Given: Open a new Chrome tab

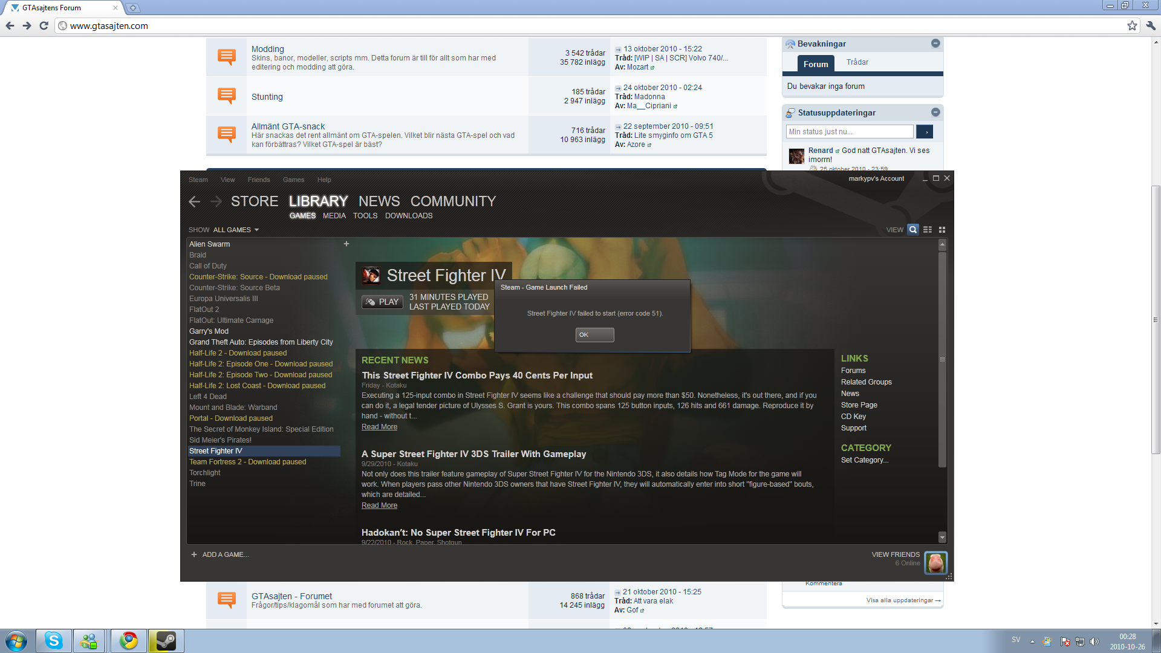Looking at the screenshot, I should (x=133, y=8).
